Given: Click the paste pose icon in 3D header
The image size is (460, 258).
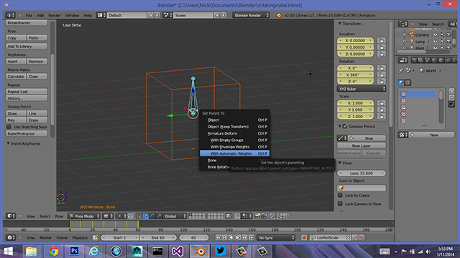Looking at the screenshot, I should [x=279, y=216].
